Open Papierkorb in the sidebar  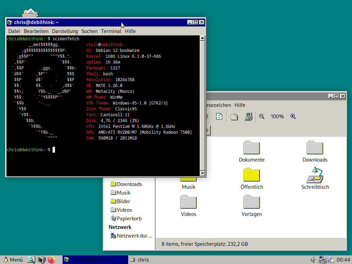click(126, 218)
